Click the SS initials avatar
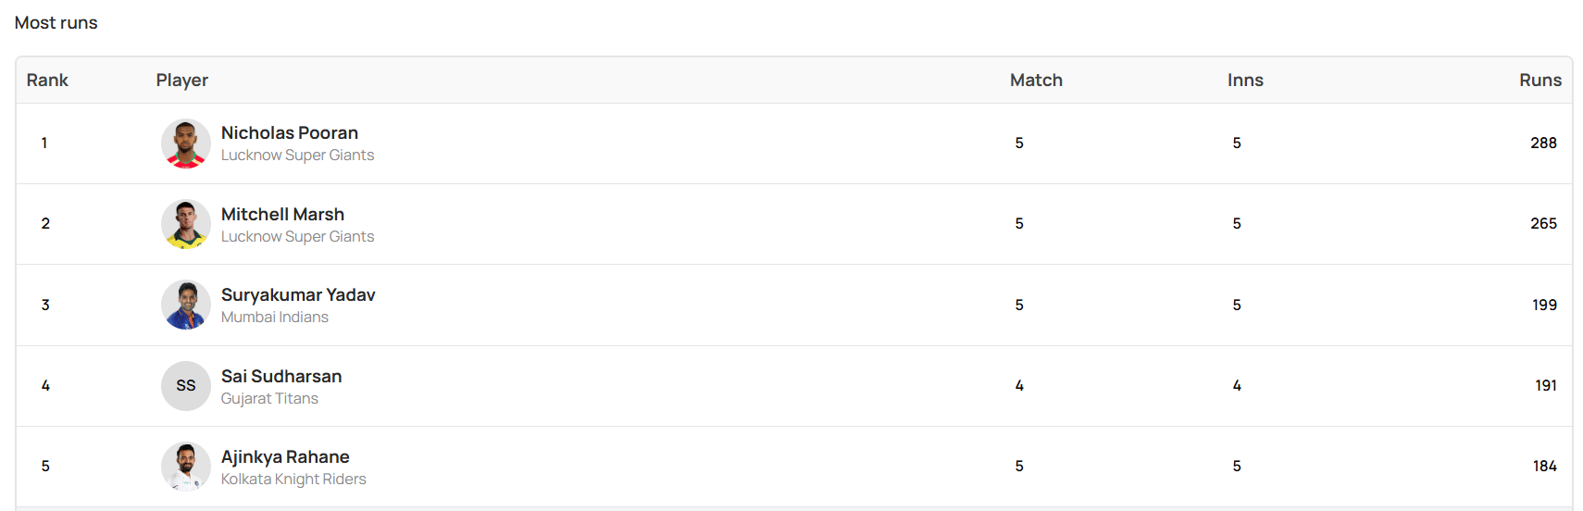 click(x=185, y=386)
